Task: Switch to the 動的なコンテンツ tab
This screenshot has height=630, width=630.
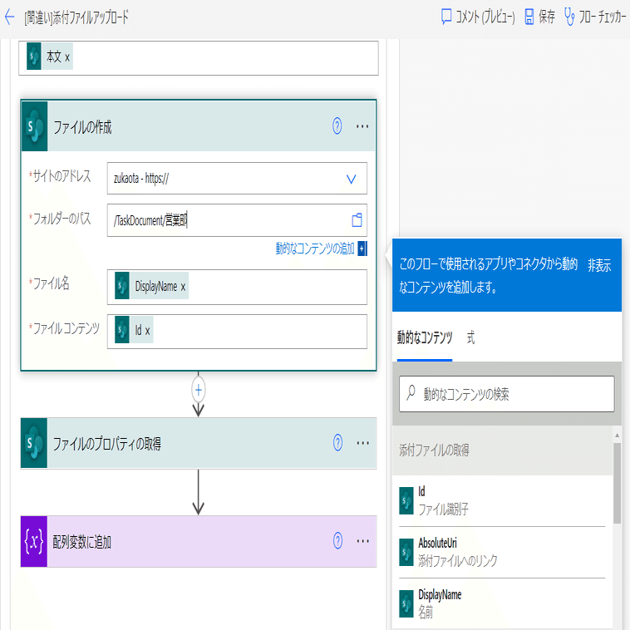Action: point(425,337)
